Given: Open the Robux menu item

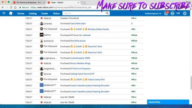Looking at the screenshot, I should coord(56,13).
